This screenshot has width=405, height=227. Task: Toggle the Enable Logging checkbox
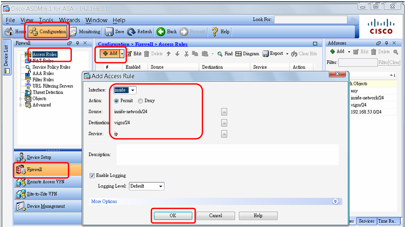pyautogui.click(x=92, y=176)
